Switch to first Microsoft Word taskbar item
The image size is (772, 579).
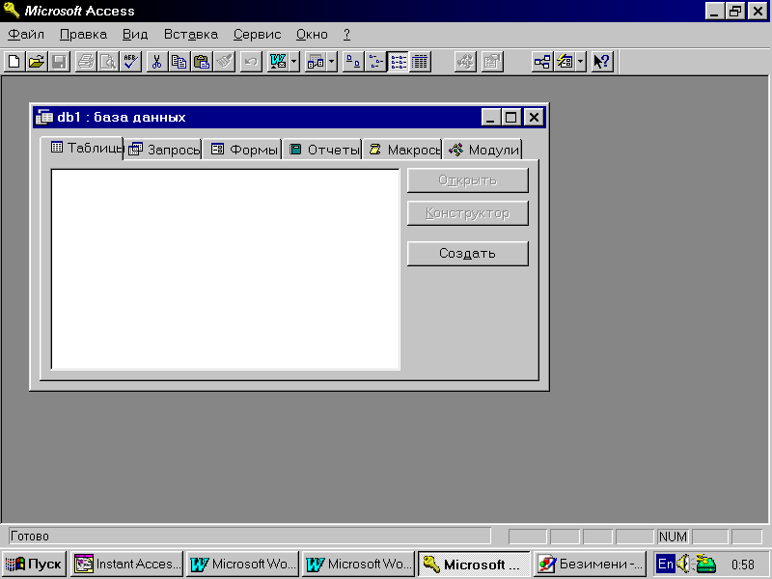click(242, 564)
